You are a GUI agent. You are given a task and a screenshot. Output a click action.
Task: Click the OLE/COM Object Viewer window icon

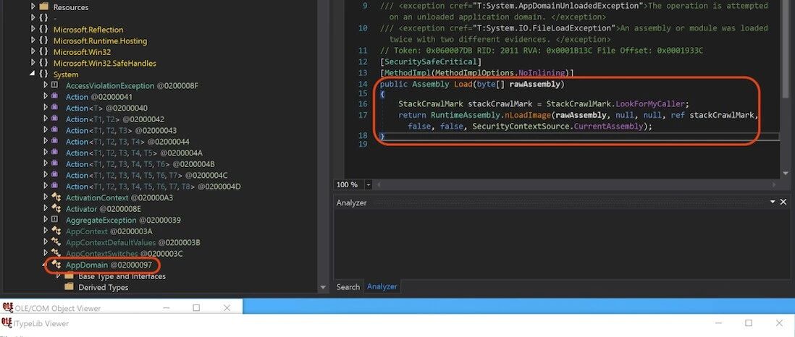(x=8, y=307)
